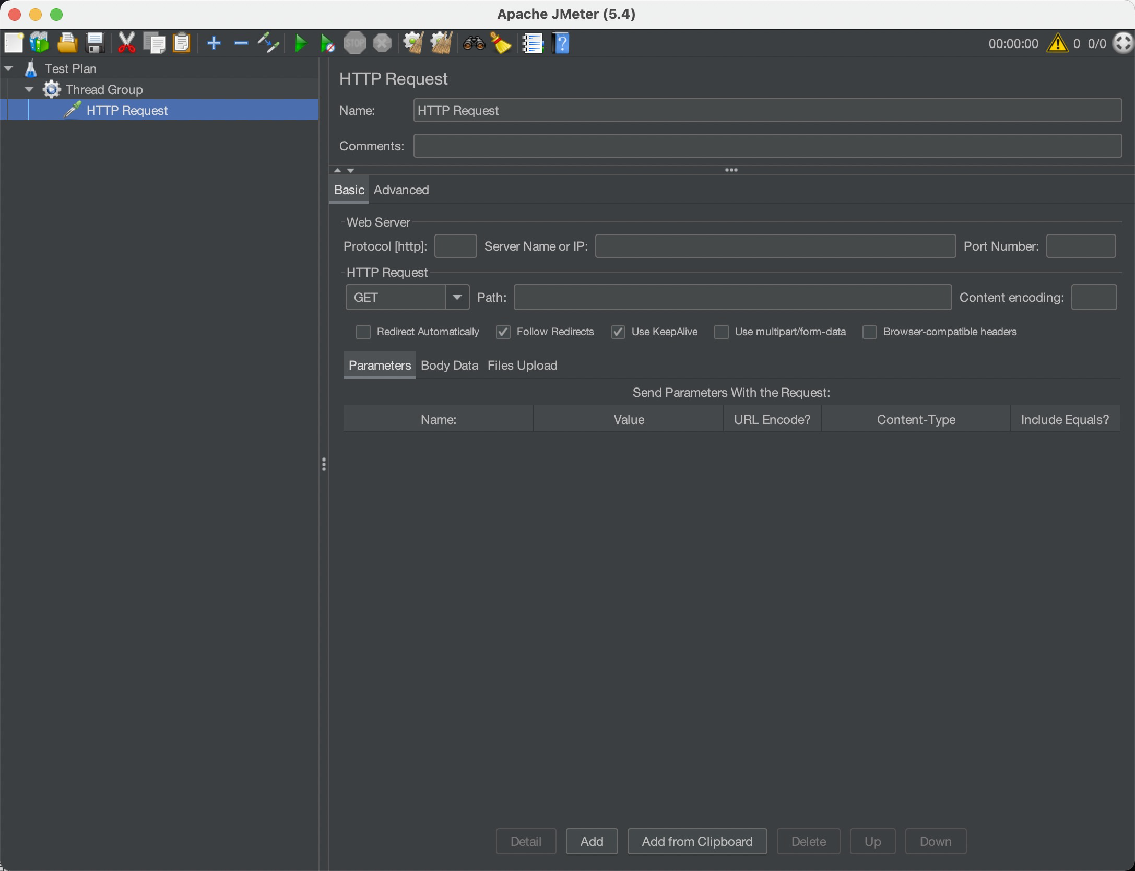This screenshot has height=871, width=1135.
Task: Save the test plan with floppy icon
Action: [x=95, y=43]
